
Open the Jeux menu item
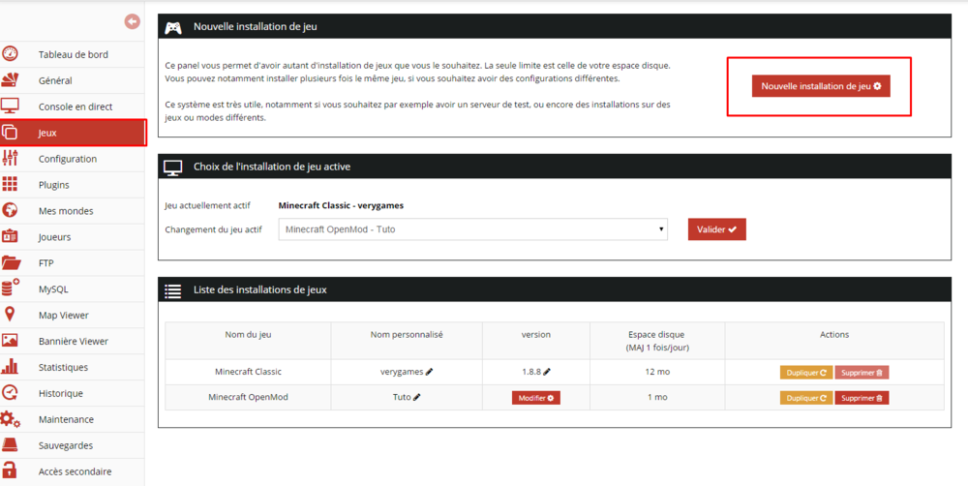(x=73, y=133)
